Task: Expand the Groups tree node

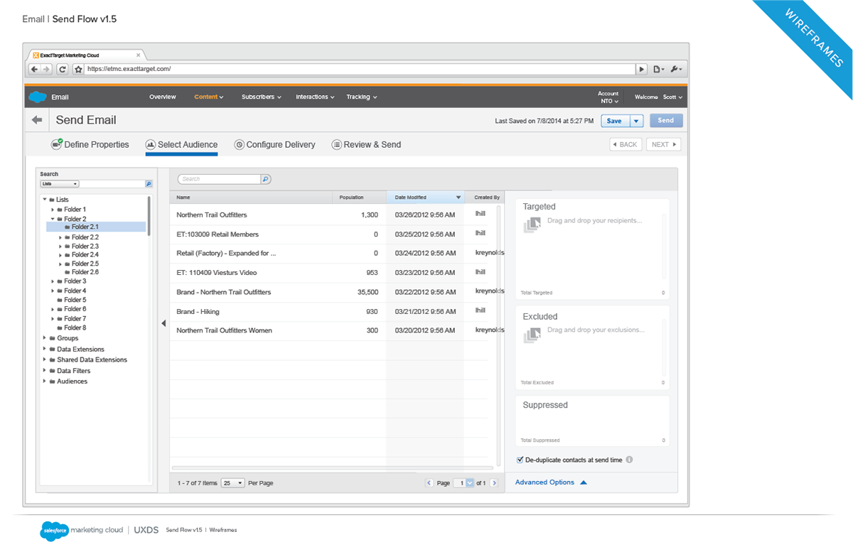Action: 44,338
